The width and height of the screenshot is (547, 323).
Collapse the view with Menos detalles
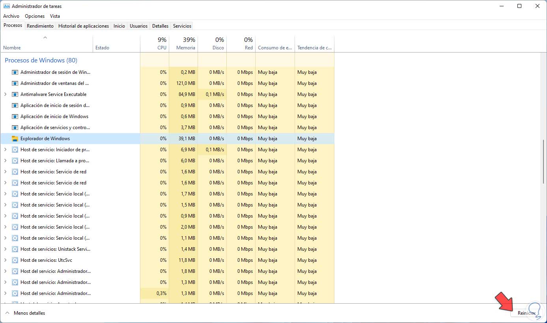coord(25,313)
